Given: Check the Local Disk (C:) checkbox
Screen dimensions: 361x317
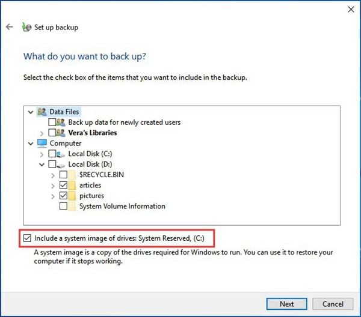Looking at the screenshot, I should point(52,154).
